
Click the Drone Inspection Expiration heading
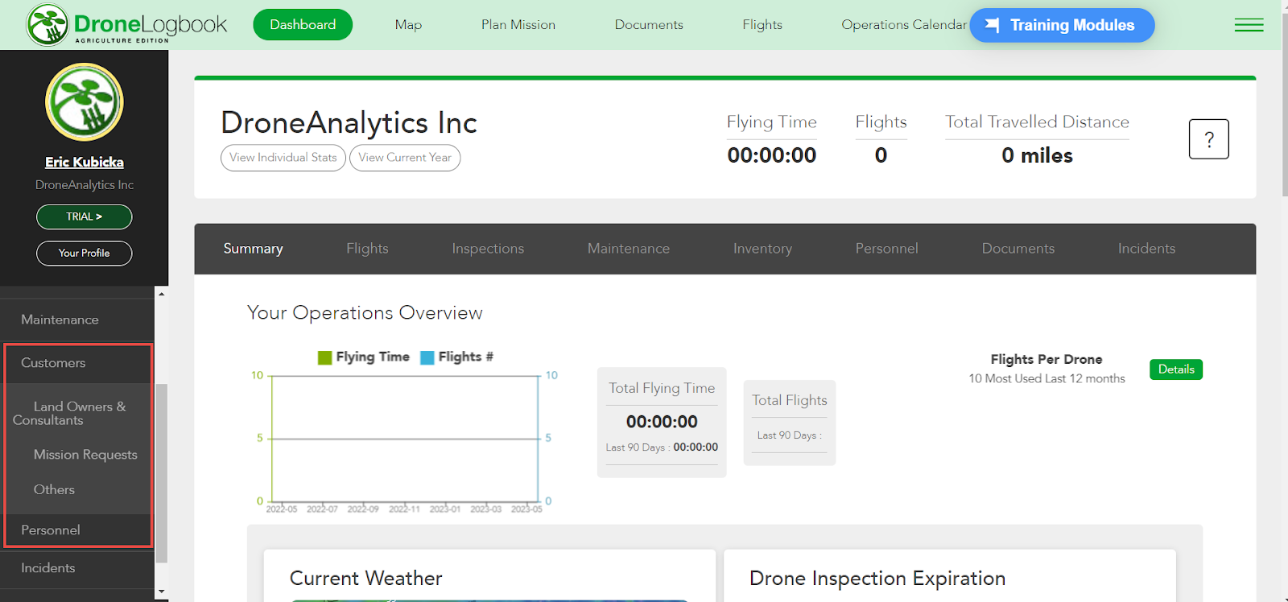click(877, 579)
